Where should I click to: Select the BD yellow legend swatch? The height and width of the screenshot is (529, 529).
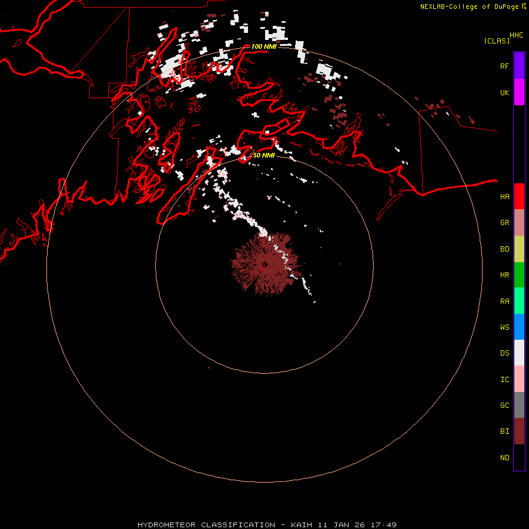point(519,249)
